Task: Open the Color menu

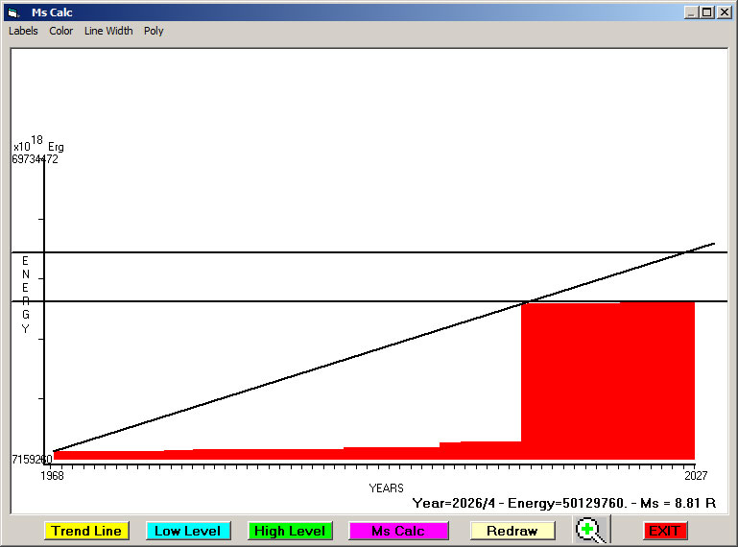Action: [61, 31]
